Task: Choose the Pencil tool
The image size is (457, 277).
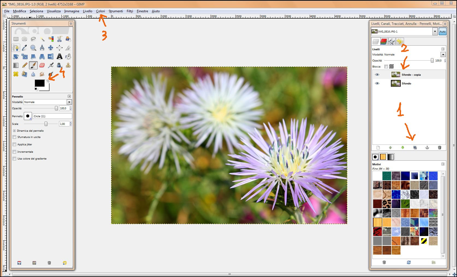Action: pos(25,65)
